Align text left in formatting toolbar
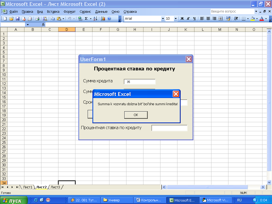This screenshot has height=204, width=272. coord(202,19)
